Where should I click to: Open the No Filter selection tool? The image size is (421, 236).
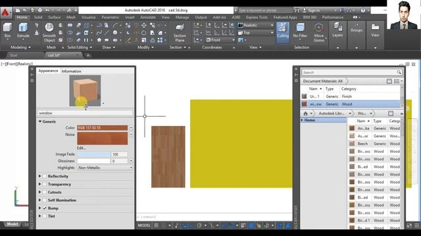point(300,30)
